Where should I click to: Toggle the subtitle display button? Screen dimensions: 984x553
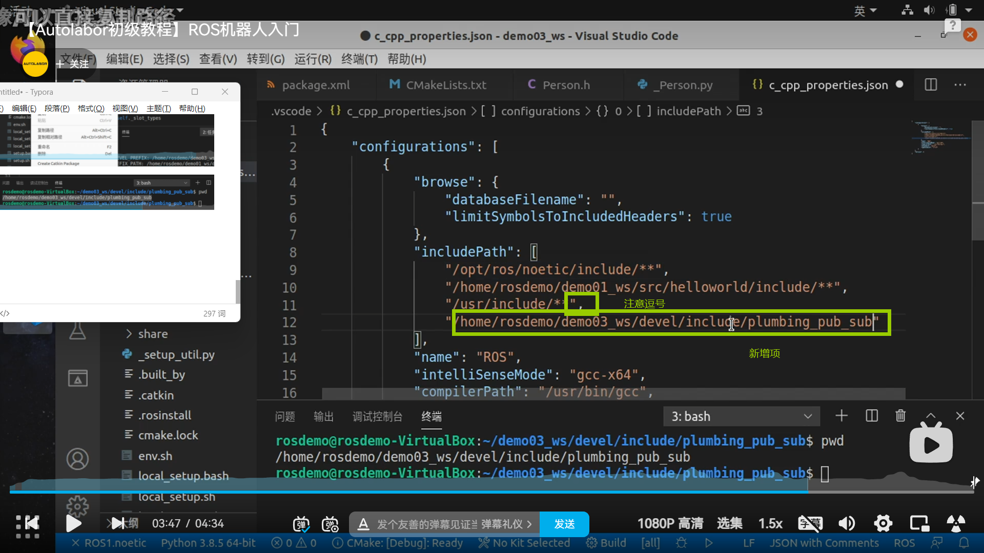pyautogui.click(x=810, y=523)
